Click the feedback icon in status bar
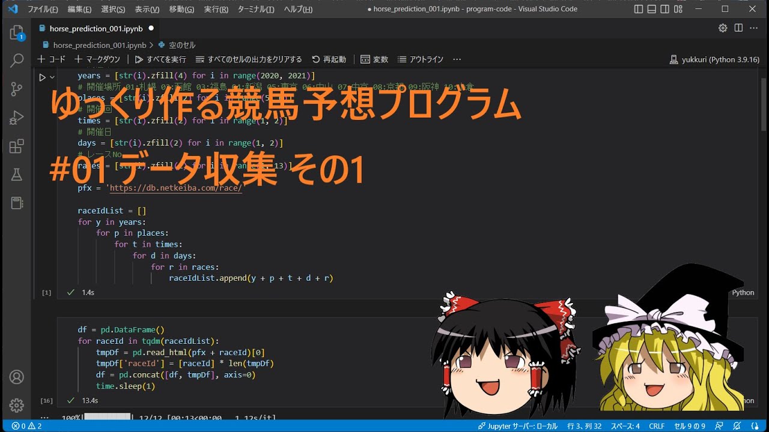The width and height of the screenshot is (769, 432). pos(720,426)
